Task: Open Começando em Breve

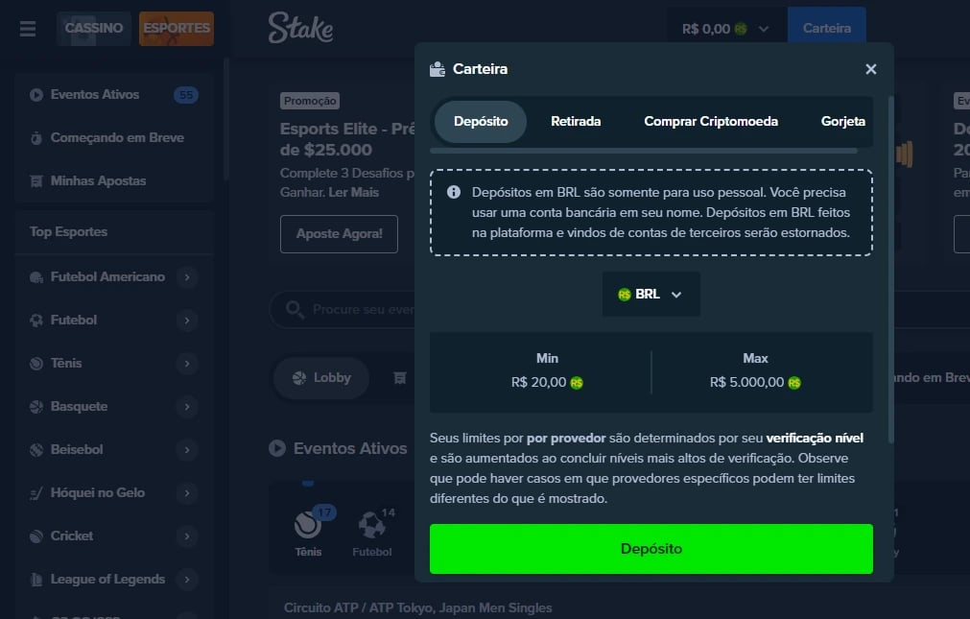Action: [x=114, y=138]
